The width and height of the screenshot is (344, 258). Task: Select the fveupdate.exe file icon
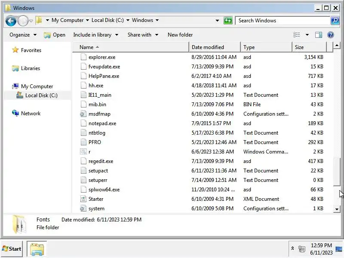83,67
